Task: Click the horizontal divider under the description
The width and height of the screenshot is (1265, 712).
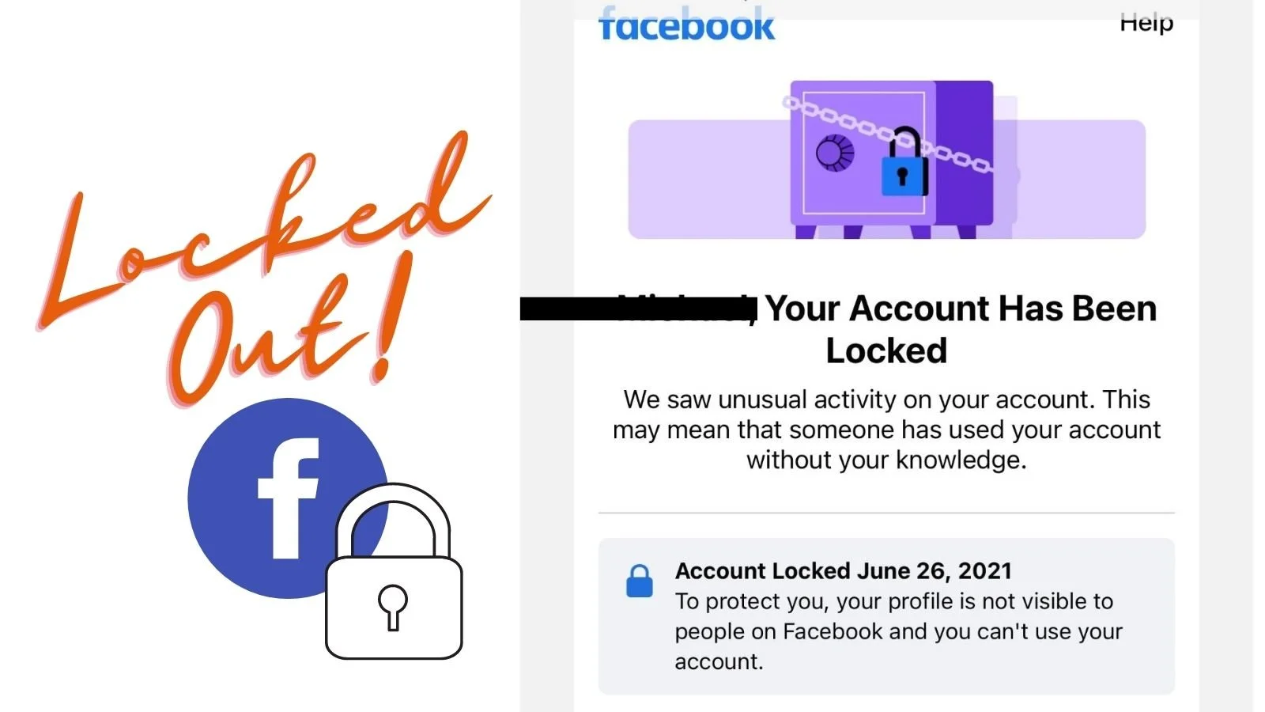Action: point(886,513)
